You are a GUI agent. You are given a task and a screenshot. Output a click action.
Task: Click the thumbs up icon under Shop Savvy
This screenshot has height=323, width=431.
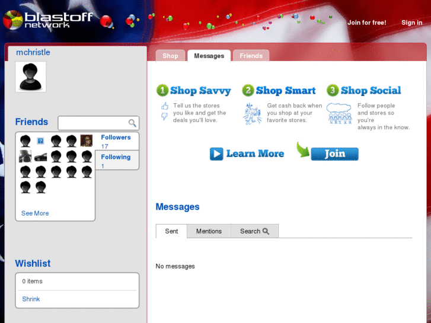coord(165,106)
